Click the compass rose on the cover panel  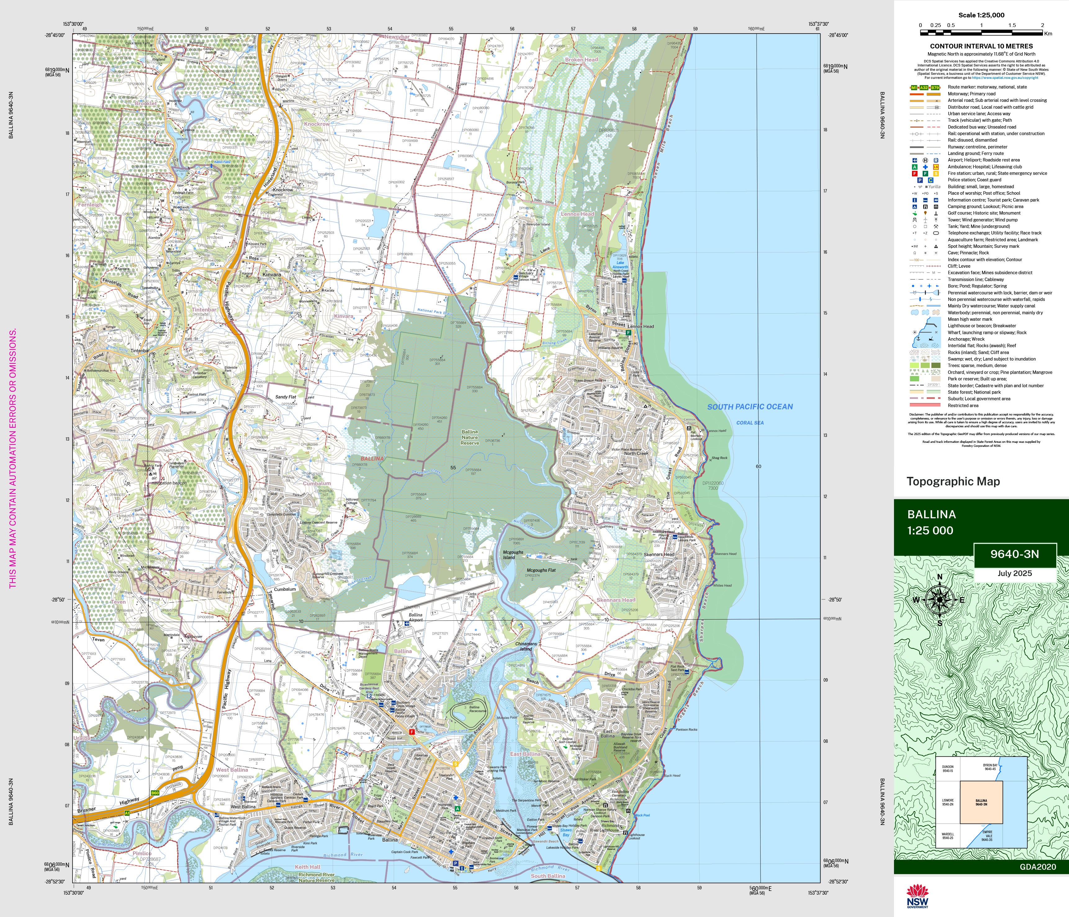pos(940,599)
